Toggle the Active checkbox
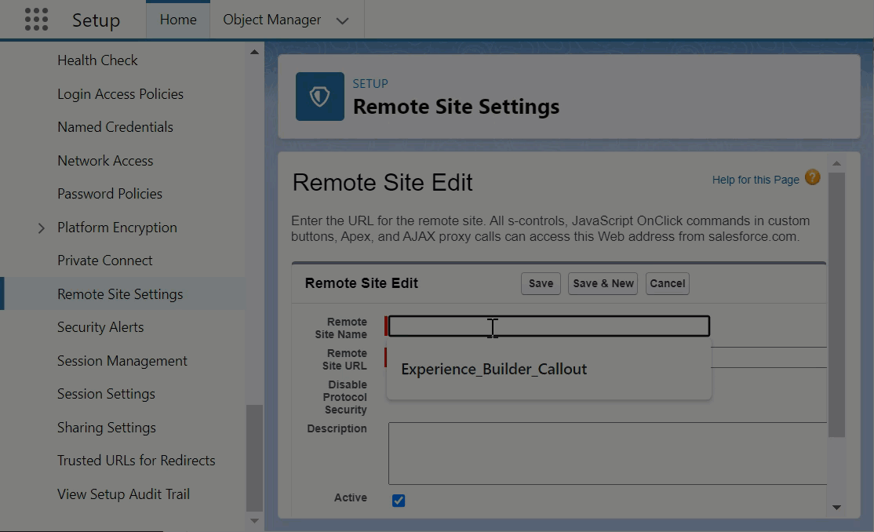 pyautogui.click(x=399, y=500)
